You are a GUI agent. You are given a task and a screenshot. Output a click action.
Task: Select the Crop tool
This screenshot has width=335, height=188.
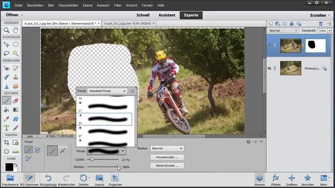click(6, 143)
